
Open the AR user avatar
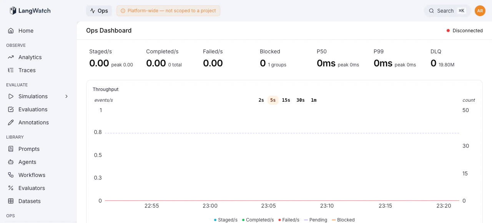pos(480,11)
